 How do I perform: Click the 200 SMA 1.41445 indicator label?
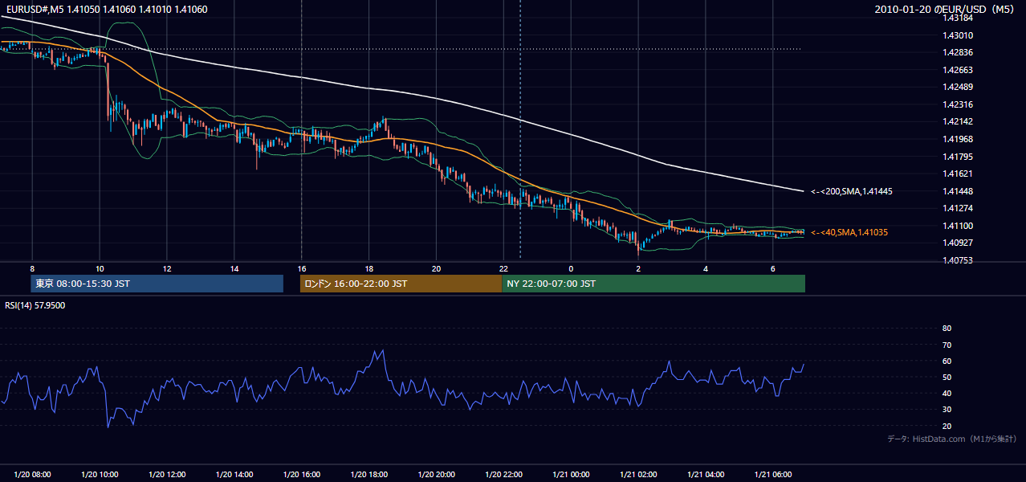coord(852,191)
